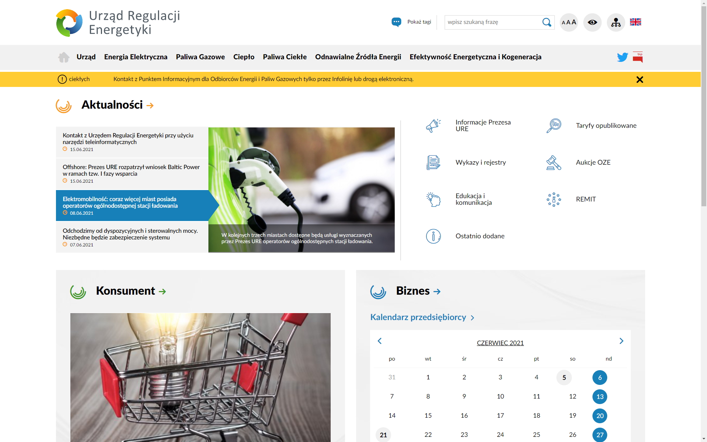Viewport: 707px width, 442px height.
Task: Dismiss the yellow alert banner
Action: 640,80
